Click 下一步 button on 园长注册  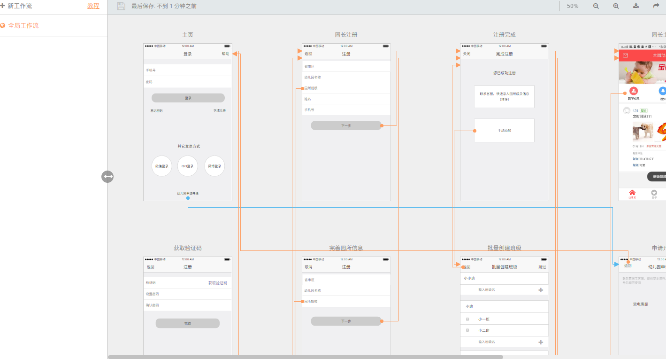[x=346, y=125]
